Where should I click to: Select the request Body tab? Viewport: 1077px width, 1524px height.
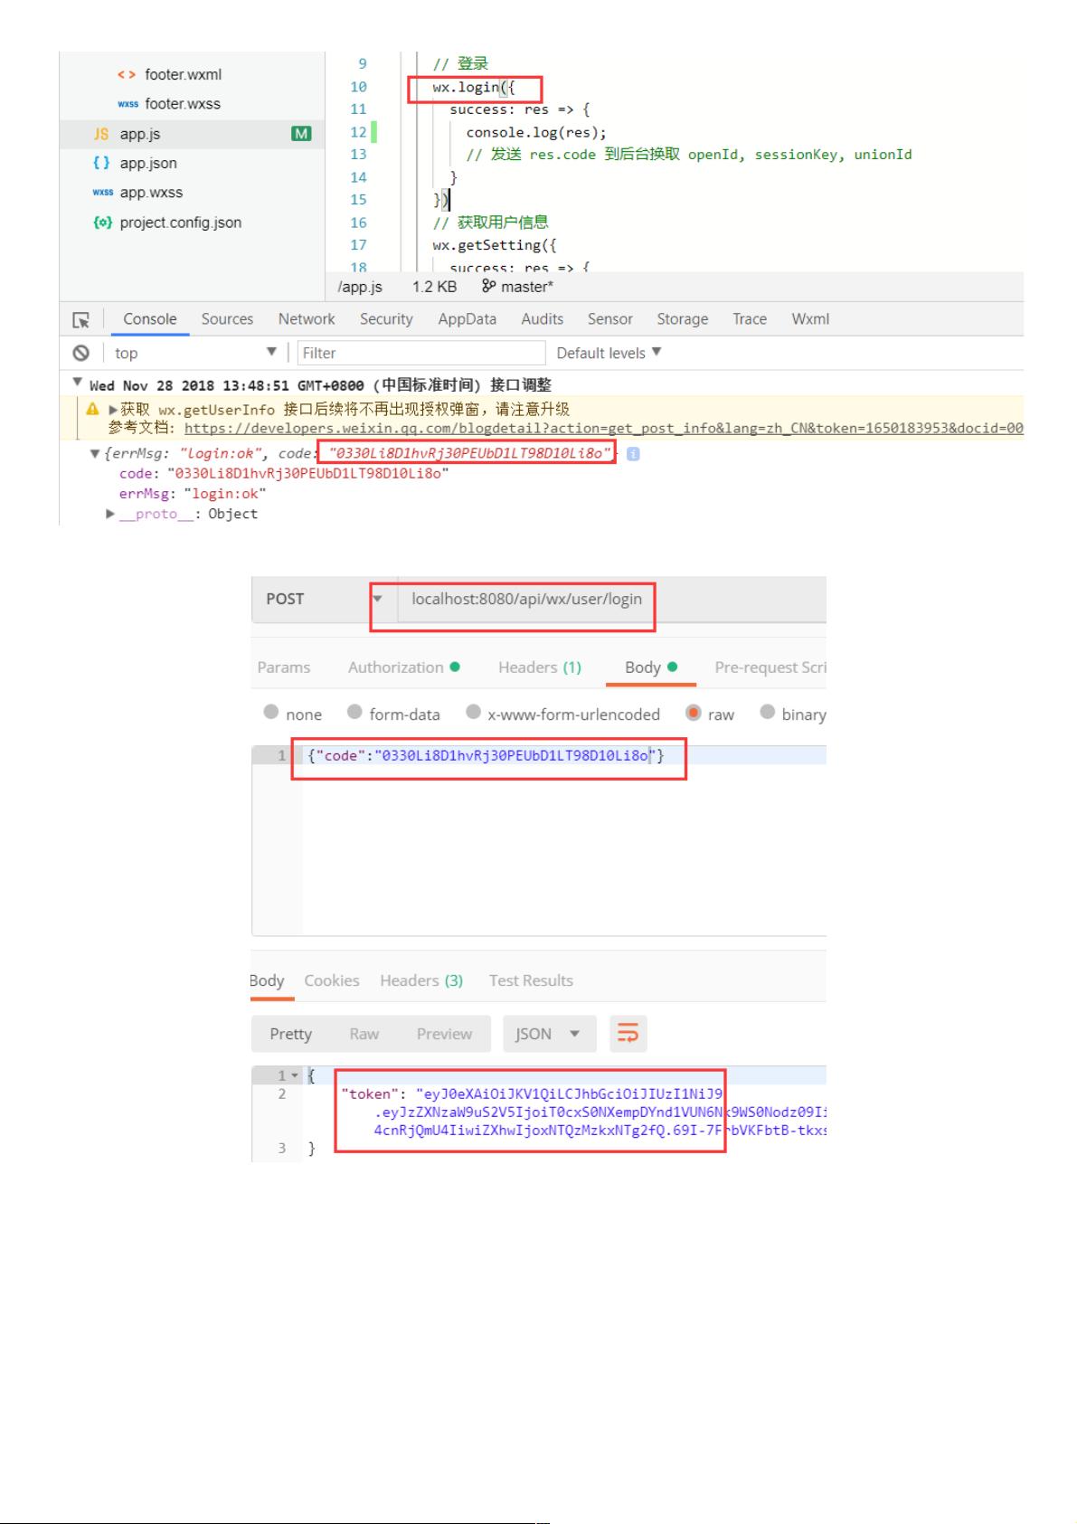click(651, 667)
